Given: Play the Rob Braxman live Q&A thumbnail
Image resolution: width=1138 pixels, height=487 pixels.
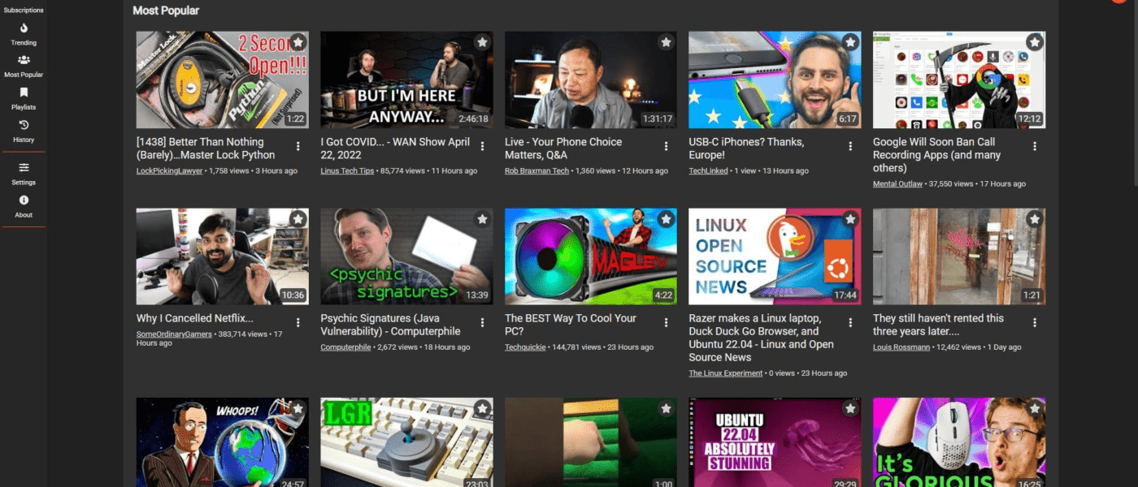Looking at the screenshot, I should (591, 80).
